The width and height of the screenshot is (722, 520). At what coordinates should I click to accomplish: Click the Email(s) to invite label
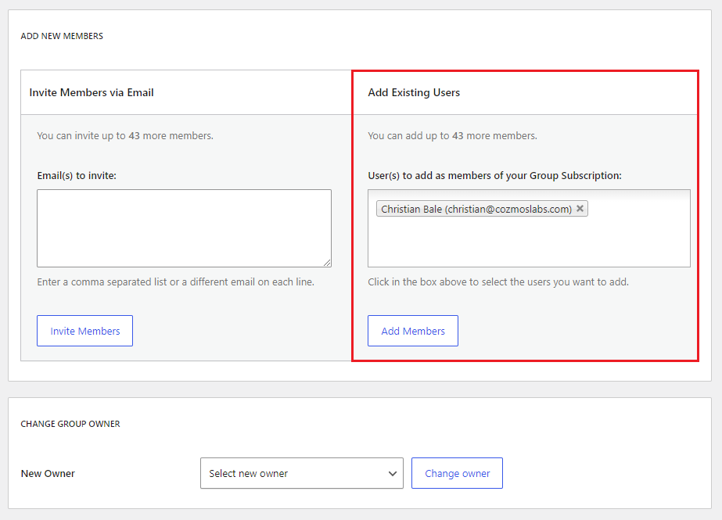point(77,176)
